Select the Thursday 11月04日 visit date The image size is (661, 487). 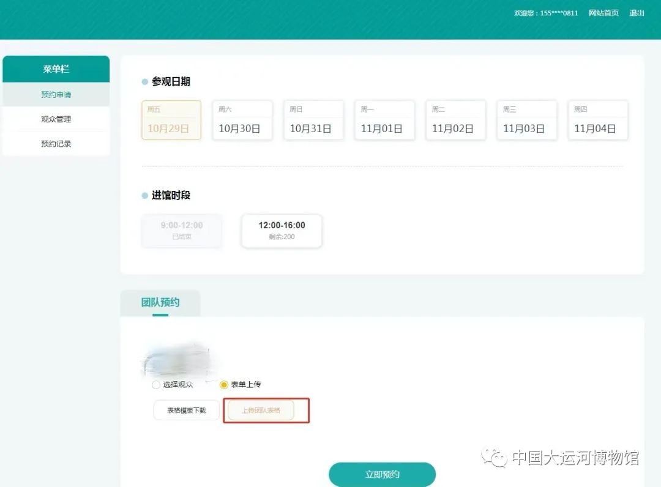point(597,121)
